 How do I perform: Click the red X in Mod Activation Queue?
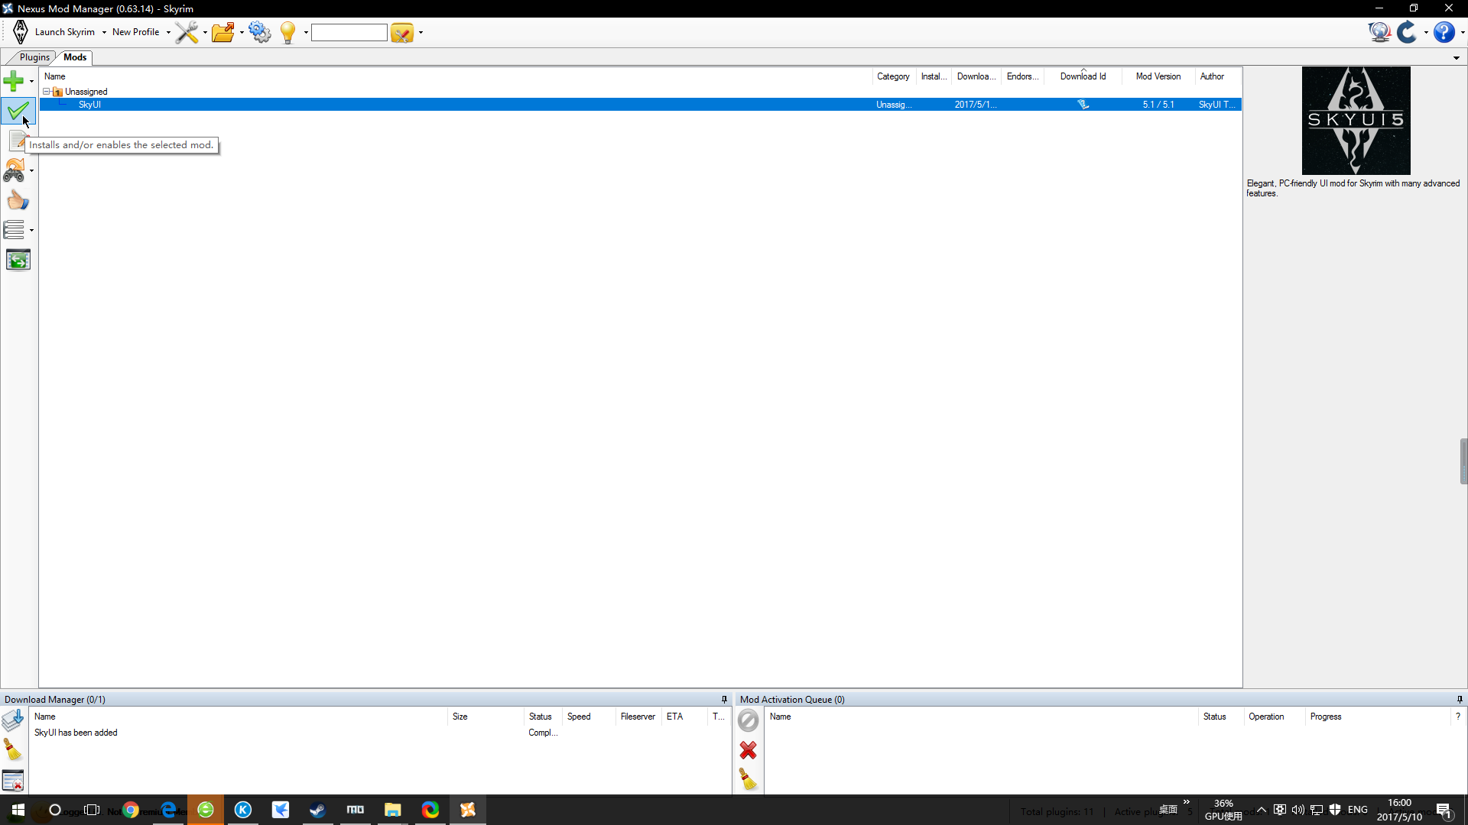coord(748,750)
